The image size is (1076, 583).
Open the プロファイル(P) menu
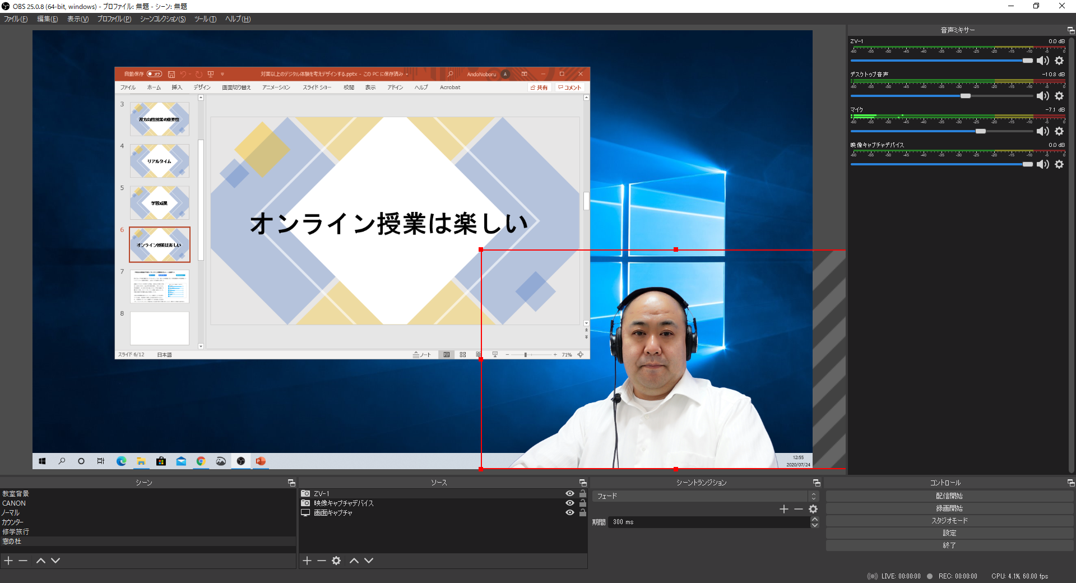coord(114,19)
